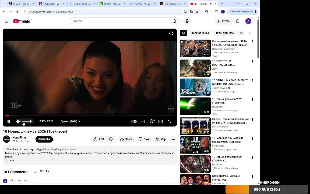Open more actions ellipsis under video
Viewport: 310px width, 194px height.
173,139
